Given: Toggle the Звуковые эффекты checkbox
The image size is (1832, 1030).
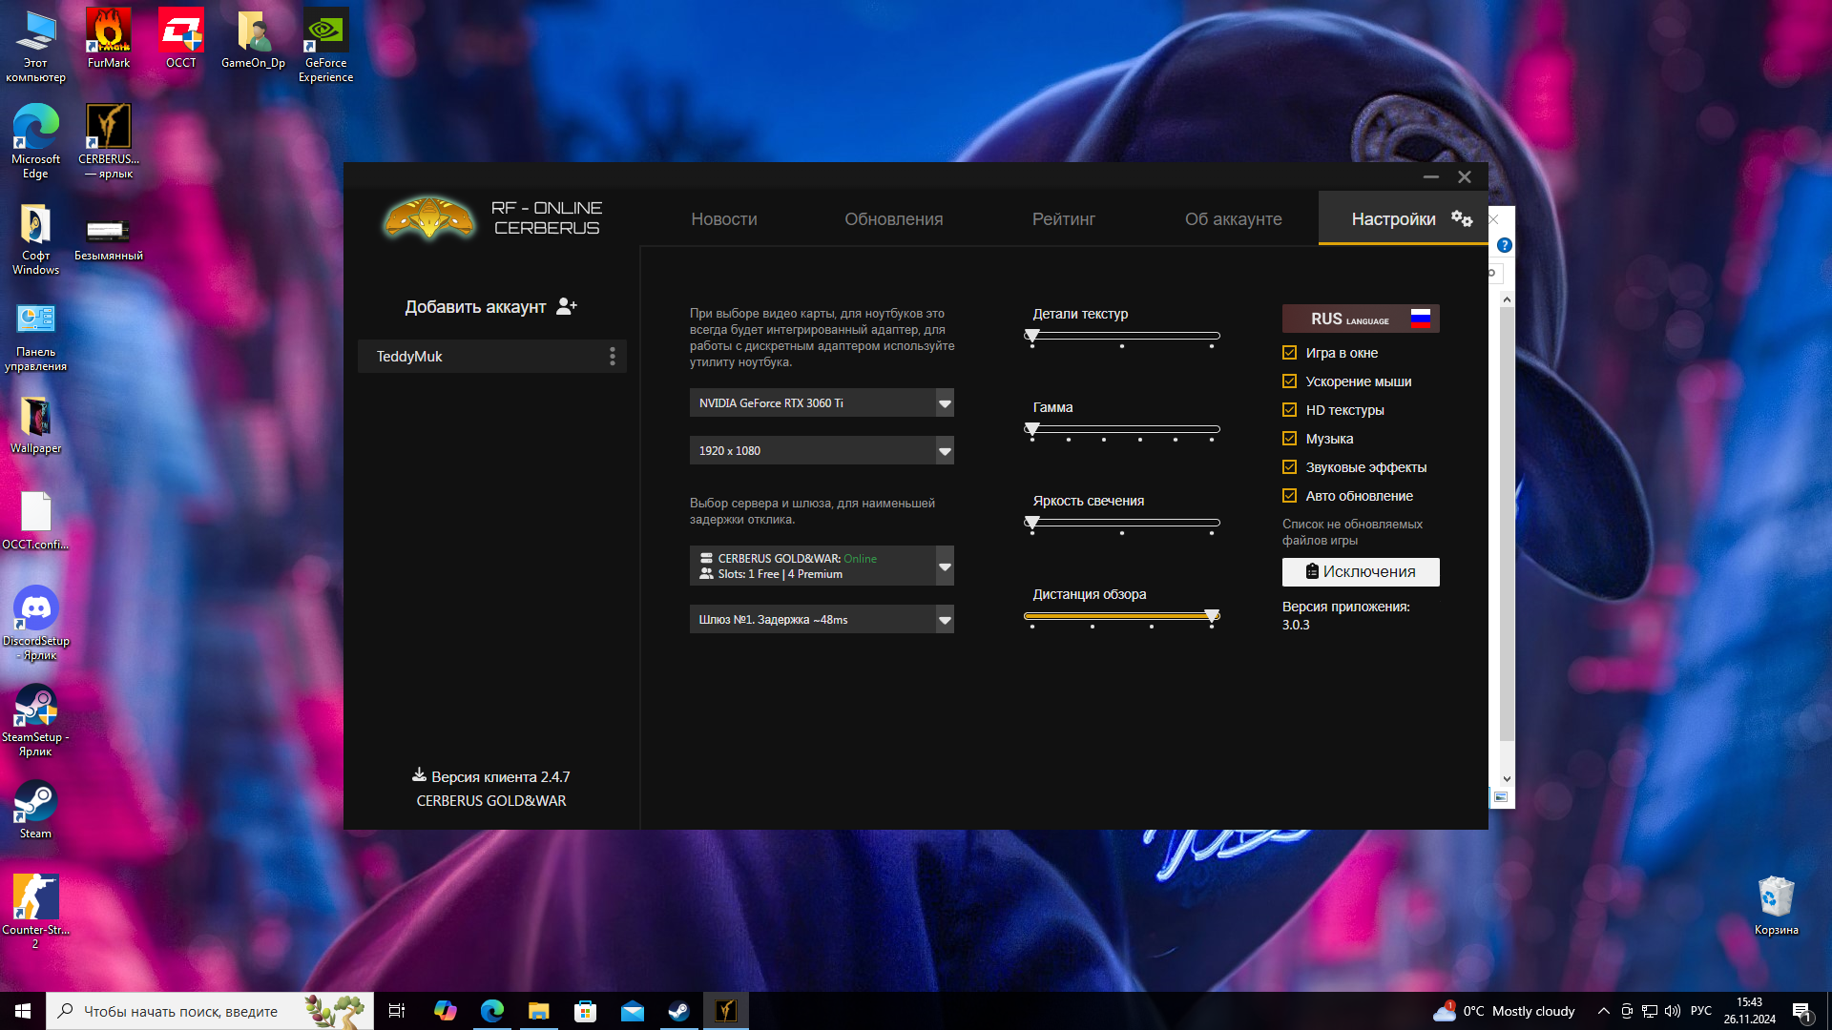Looking at the screenshot, I should [x=1289, y=467].
